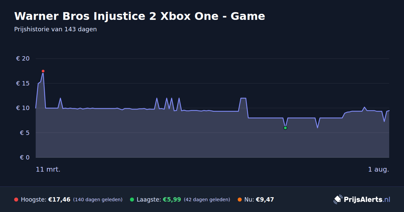Click the 11 mrt. start date label
This screenshot has height=212, width=404.
pyautogui.click(x=48, y=169)
